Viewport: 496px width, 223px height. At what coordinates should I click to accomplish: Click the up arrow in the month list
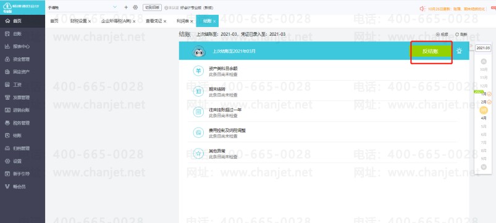pyautogui.click(x=484, y=61)
